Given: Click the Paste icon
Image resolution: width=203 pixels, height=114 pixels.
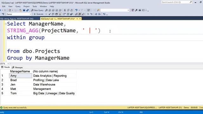Looking at the screenshot, I should (x=72, y=10).
